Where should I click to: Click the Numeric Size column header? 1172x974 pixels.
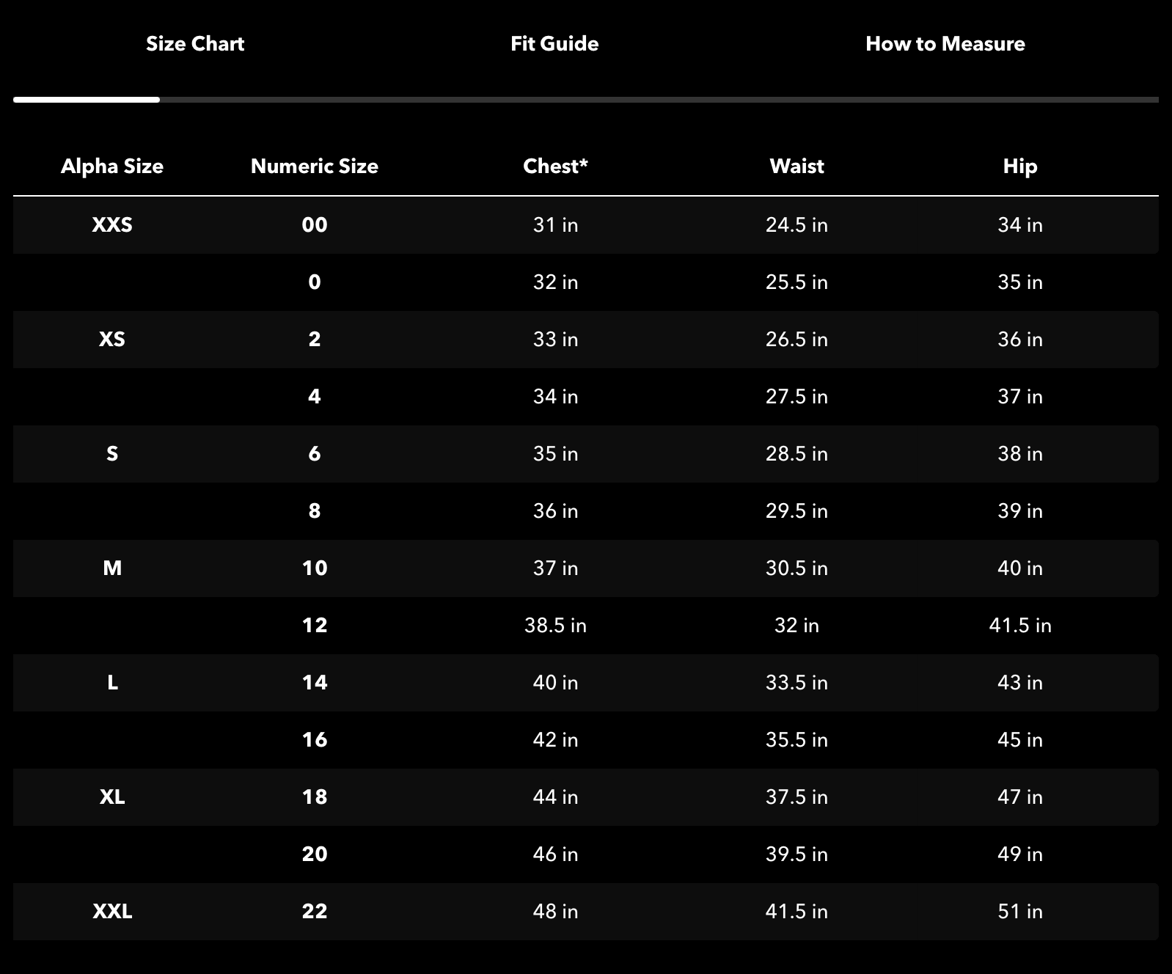coord(315,166)
